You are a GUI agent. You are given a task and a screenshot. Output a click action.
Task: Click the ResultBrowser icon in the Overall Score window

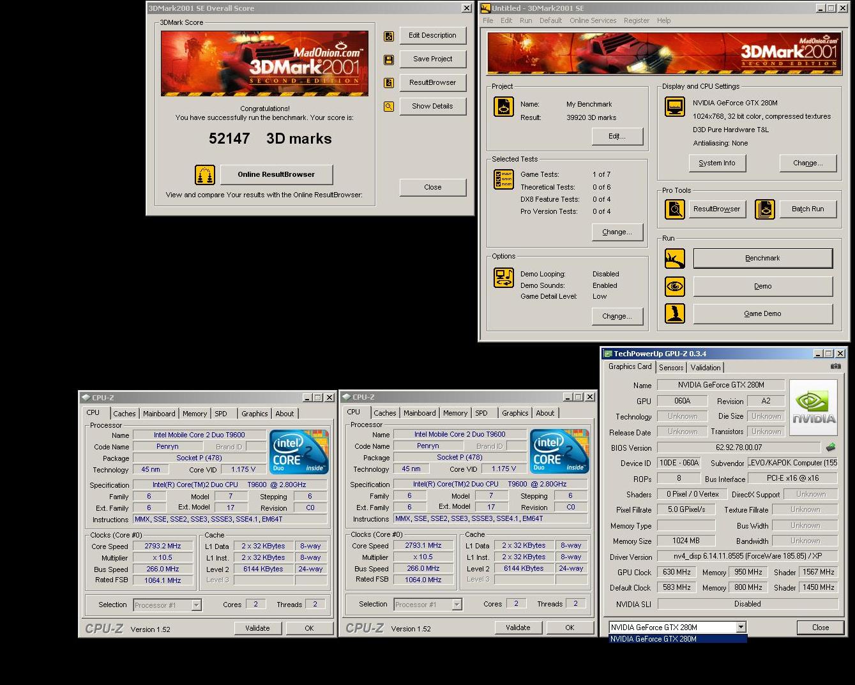[388, 83]
